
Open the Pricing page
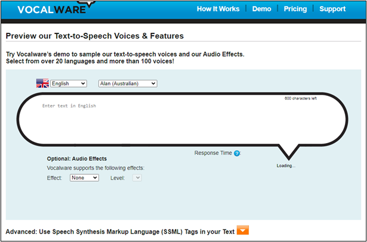(x=295, y=9)
